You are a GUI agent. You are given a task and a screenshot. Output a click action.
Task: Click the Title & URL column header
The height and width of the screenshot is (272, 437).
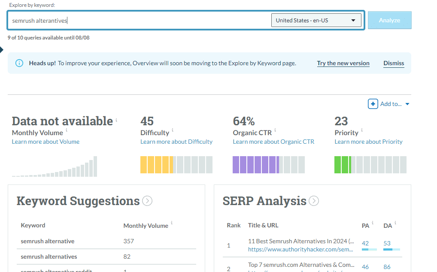pyautogui.click(x=263, y=225)
